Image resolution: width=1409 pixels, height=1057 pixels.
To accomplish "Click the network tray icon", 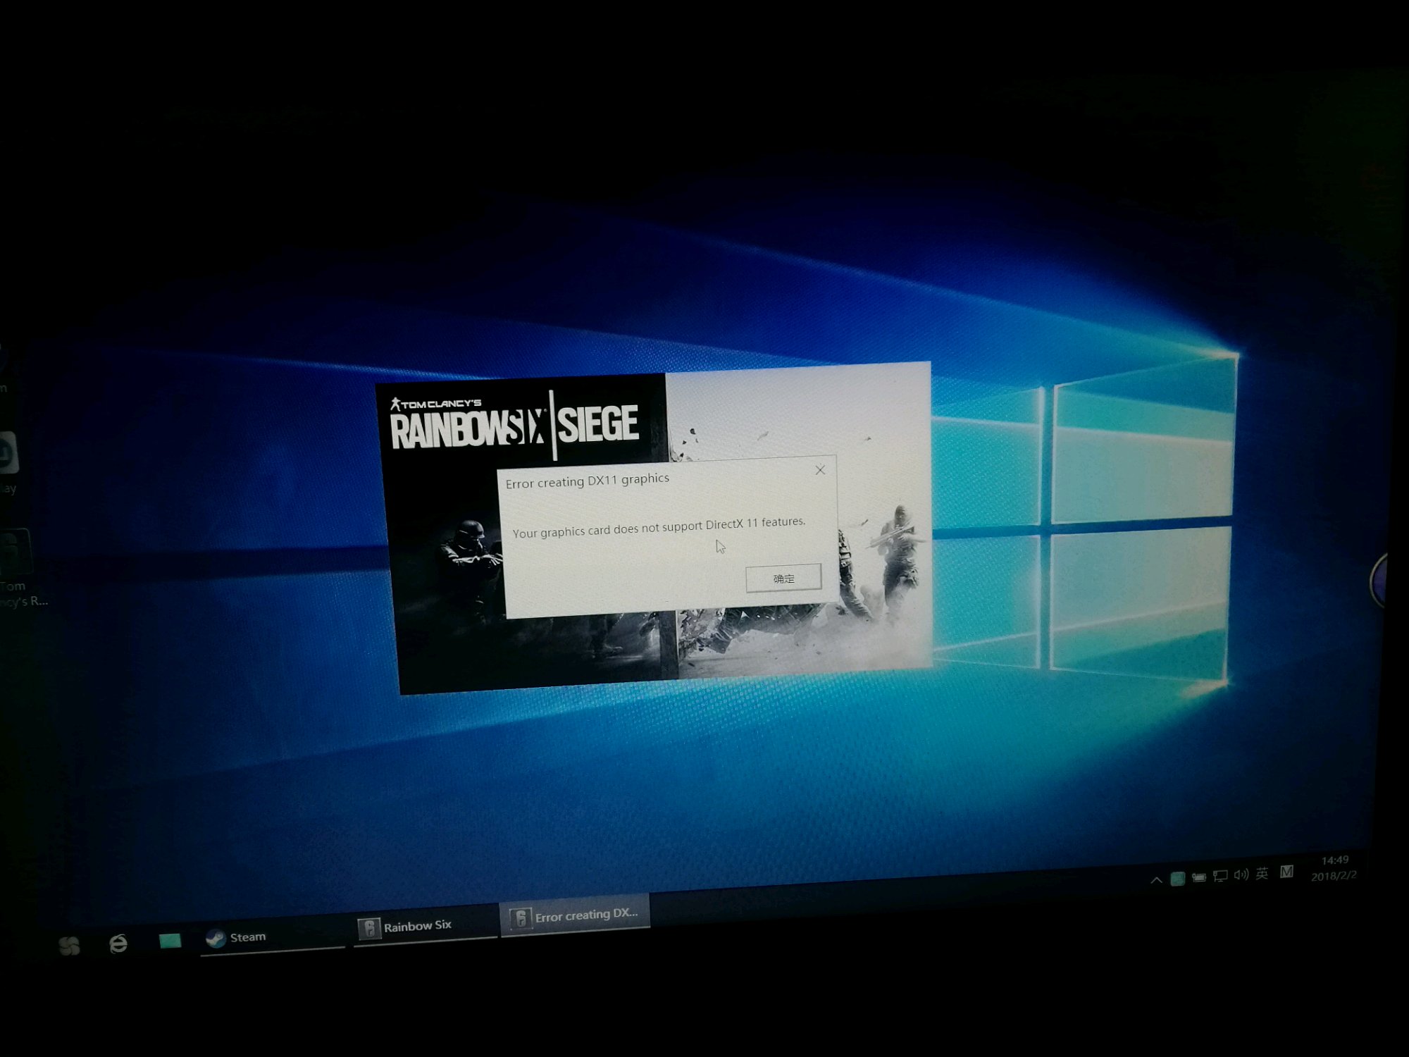I will point(1220,876).
